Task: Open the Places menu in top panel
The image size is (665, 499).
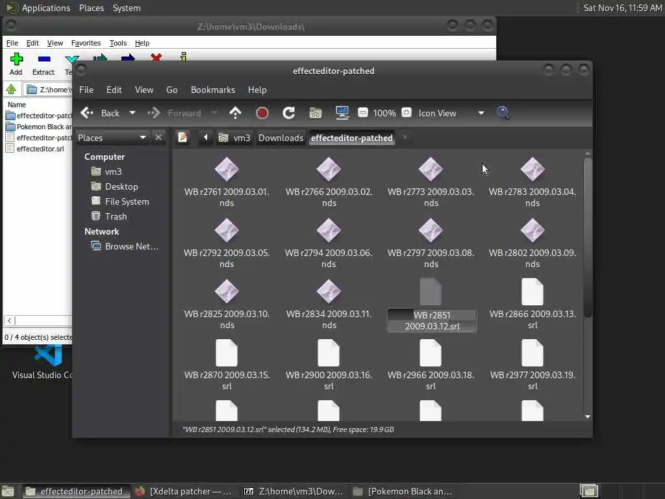Action: [x=91, y=8]
